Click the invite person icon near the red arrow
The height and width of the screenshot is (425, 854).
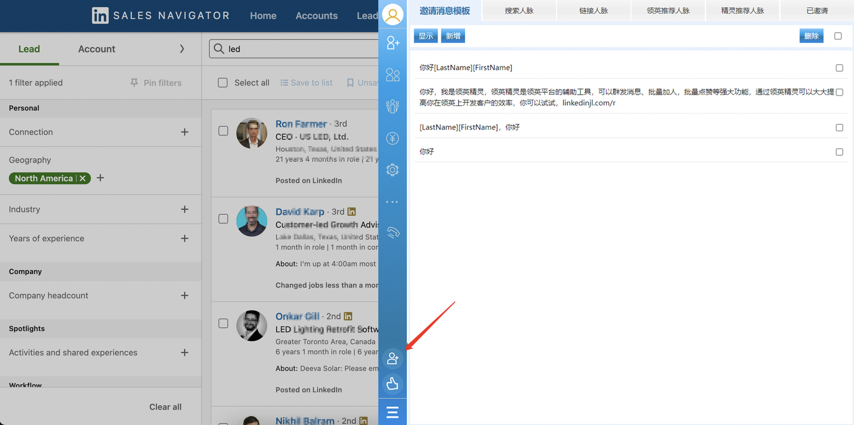point(393,358)
